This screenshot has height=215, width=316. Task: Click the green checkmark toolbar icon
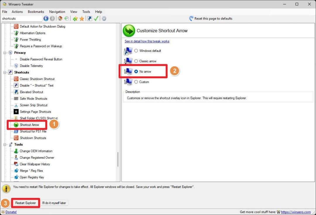click(96, 18)
